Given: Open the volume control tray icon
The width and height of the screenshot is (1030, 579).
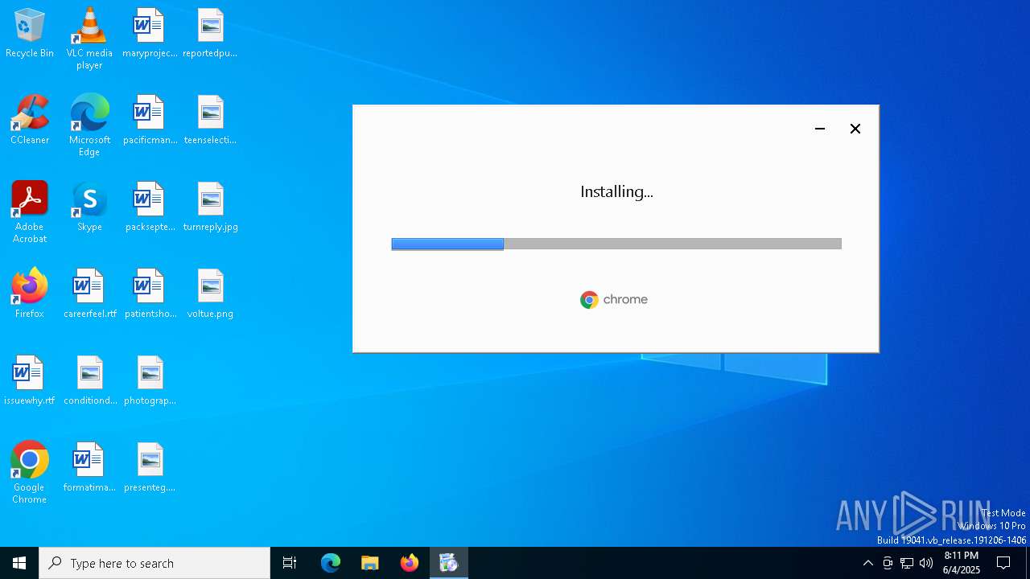Looking at the screenshot, I should click(x=926, y=563).
